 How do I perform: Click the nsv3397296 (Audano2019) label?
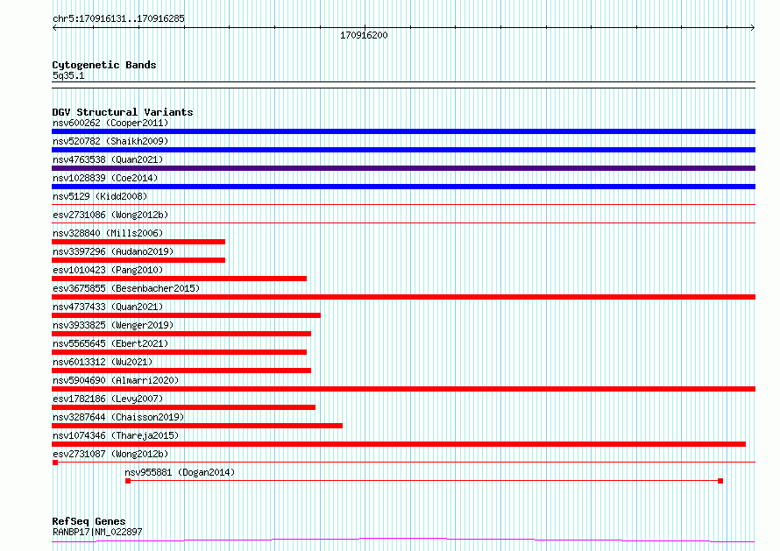113,251
